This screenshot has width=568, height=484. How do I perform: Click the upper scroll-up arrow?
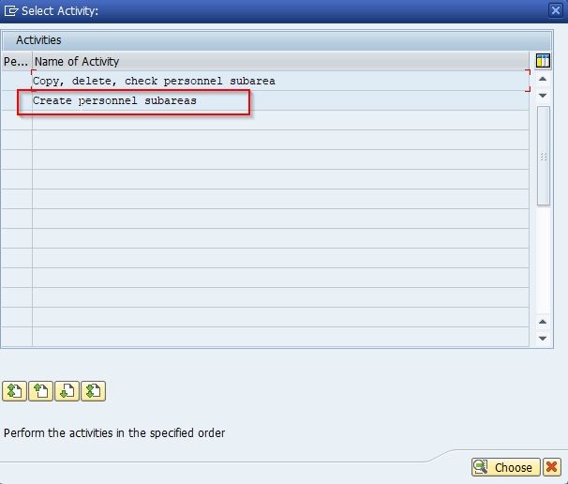coord(543,79)
